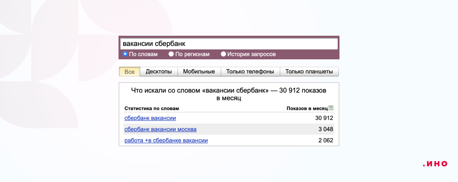This screenshot has width=458, height=182.
Task: Open the Только планшеты tab
Action: pos(309,71)
